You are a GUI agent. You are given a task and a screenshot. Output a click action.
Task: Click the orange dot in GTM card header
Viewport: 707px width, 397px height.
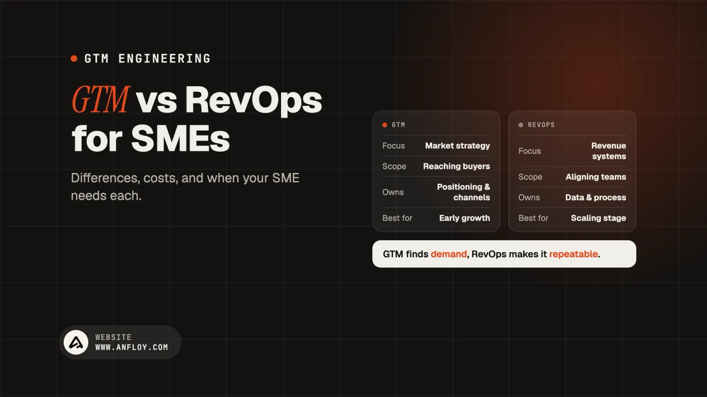[x=384, y=125]
